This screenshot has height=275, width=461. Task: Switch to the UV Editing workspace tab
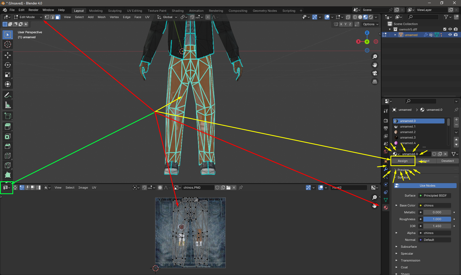[x=135, y=11]
